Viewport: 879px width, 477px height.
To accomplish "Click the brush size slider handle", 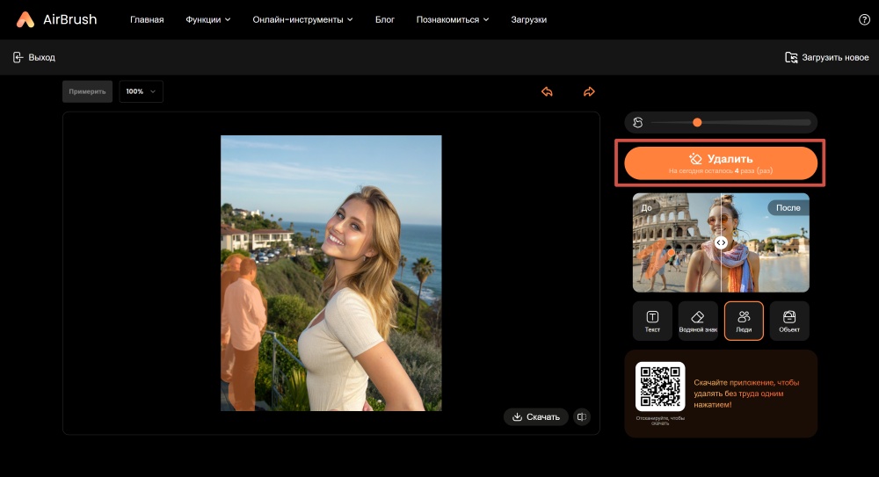I will tap(697, 123).
